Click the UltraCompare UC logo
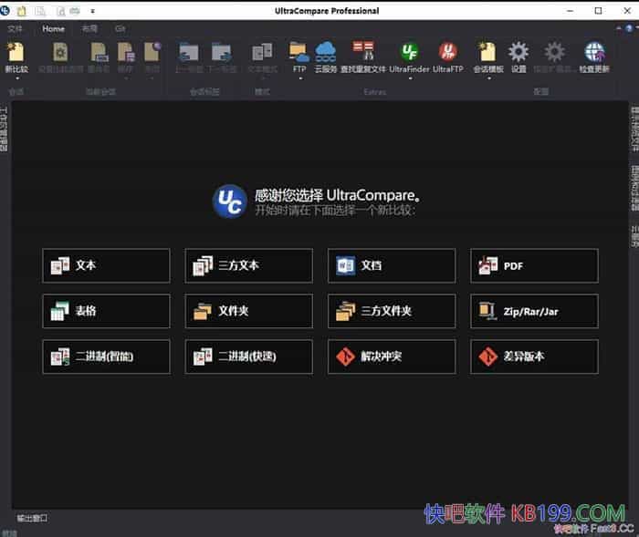This screenshot has height=537, width=639. (229, 201)
